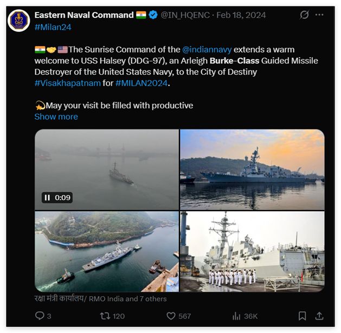Open the share post icon
341x333 pixels.
[x=319, y=316]
